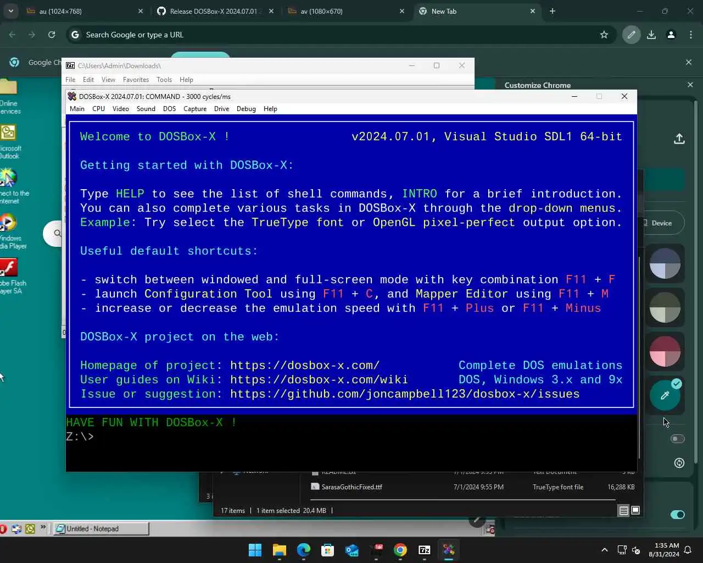Screen dimensions: 703x563
Task: Show hidden system tray icons
Action: coord(605,550)
